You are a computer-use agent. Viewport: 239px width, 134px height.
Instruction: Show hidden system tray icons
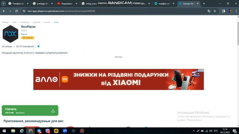pos(194,131)
